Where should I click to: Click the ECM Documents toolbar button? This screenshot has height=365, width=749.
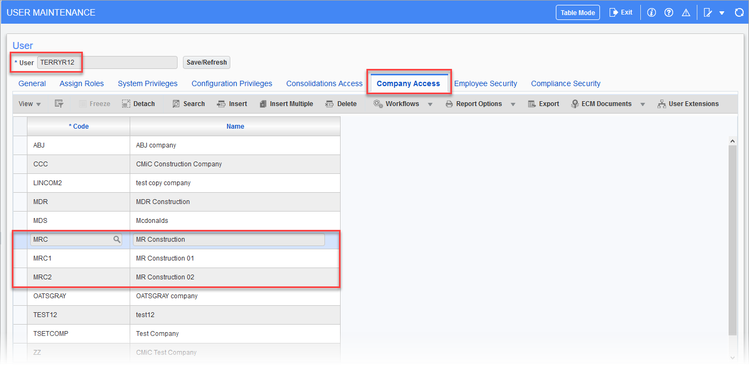point(601,104)
